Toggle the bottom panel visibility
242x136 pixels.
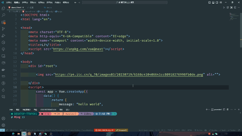[213, 2]
